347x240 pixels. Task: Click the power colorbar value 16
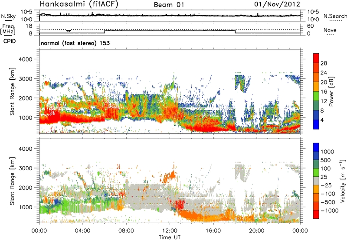tap(324, 92)
